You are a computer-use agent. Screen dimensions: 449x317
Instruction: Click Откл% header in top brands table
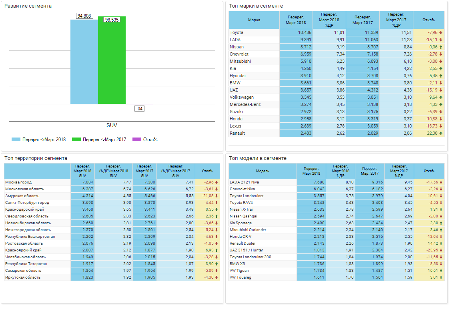pyautogui.click(x=429, y=20)
